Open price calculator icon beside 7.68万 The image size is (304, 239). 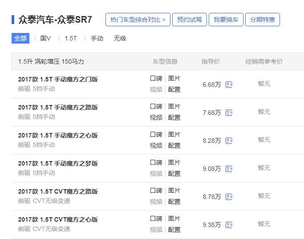point(229,113)
